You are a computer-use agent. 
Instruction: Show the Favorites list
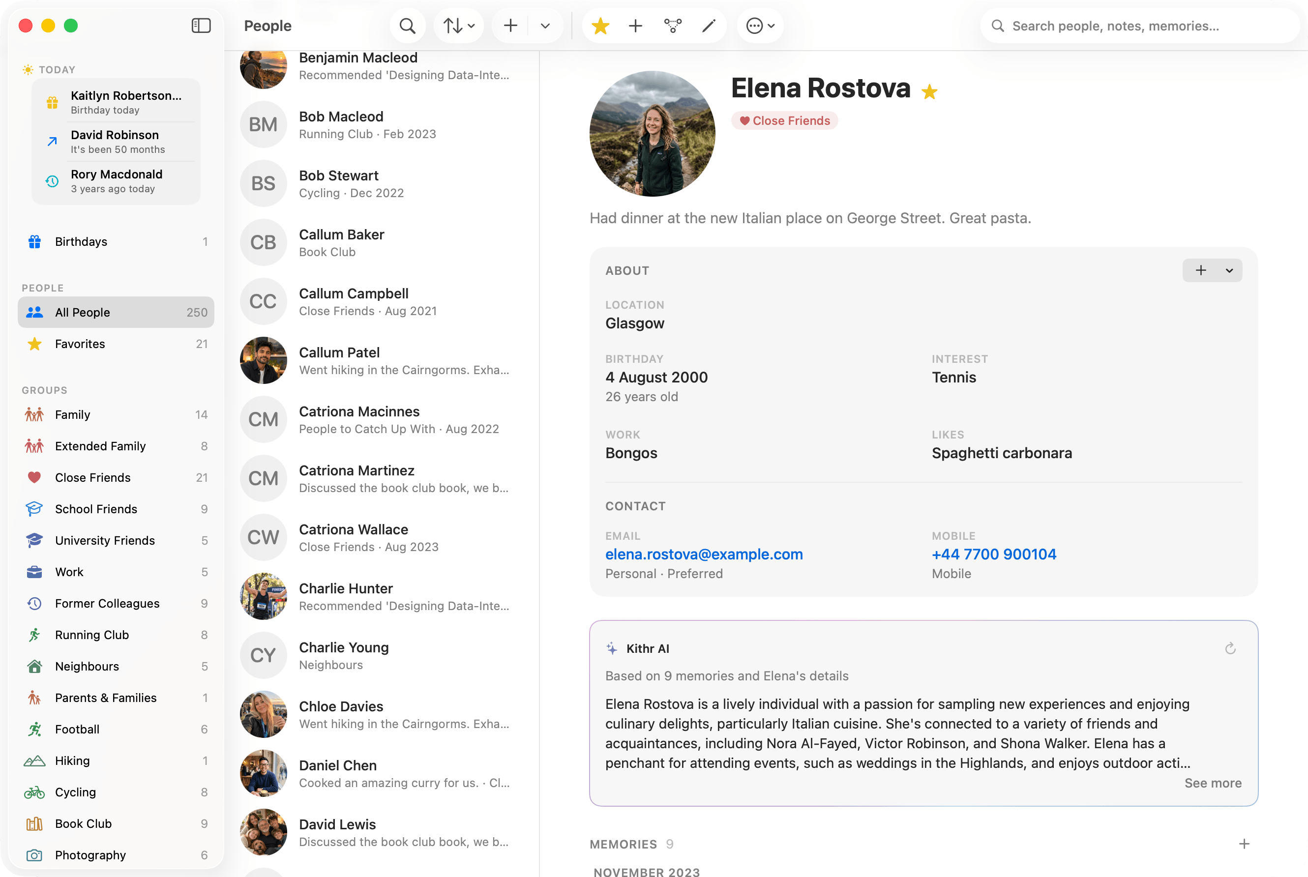(x=117, y=344)
